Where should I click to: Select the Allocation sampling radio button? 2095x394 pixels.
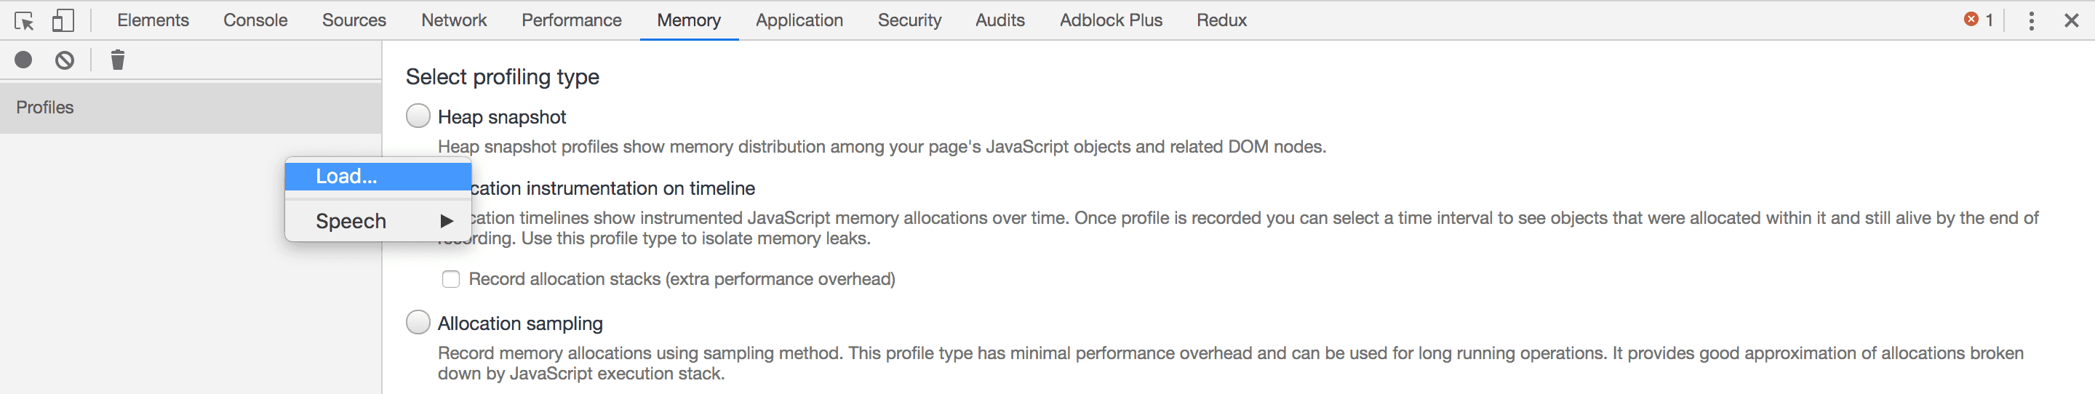tap(418, 323)
